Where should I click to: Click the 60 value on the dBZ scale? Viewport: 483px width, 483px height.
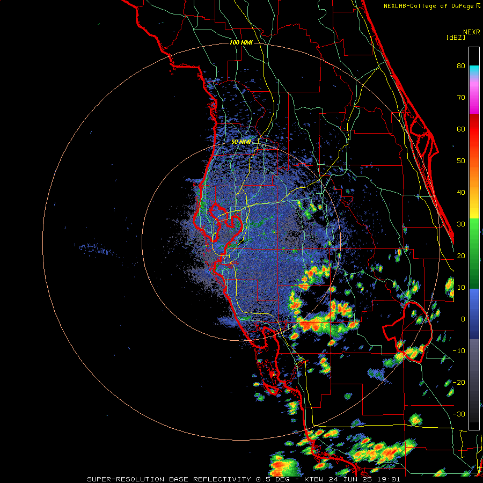461,129
